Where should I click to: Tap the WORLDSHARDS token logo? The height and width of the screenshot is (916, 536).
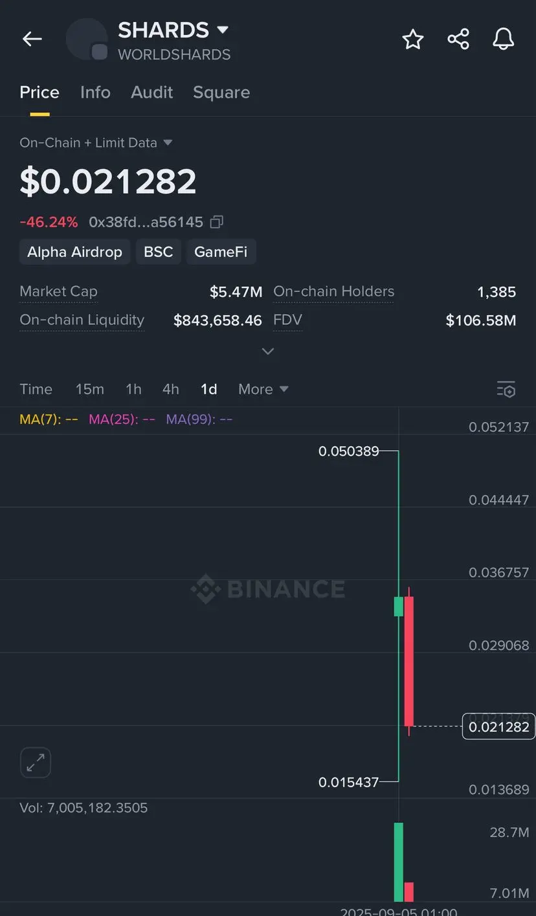tap(87, 39)
